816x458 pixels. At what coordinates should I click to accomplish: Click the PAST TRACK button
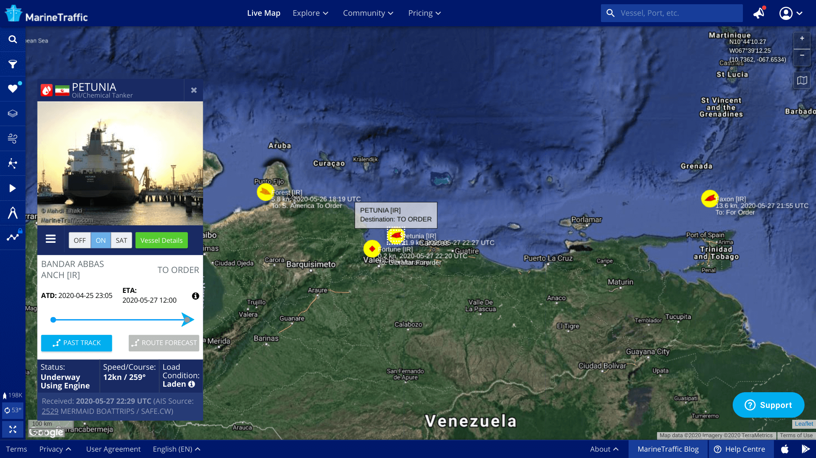click(76, 343)
